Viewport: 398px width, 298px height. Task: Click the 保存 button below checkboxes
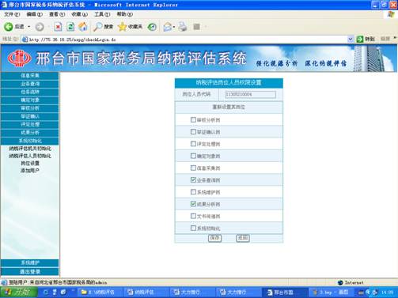click(x=214, y=238)
